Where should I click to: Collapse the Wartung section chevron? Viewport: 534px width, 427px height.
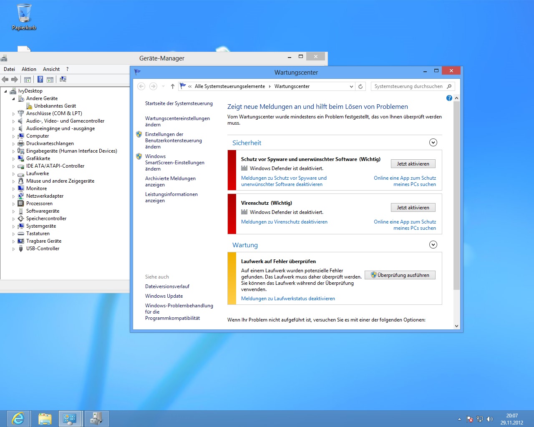(x=433, y=245)
